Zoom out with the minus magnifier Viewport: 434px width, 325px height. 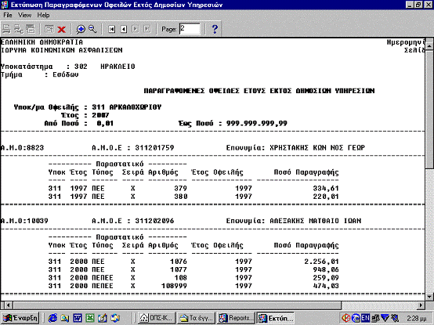[x=92, y=29]
